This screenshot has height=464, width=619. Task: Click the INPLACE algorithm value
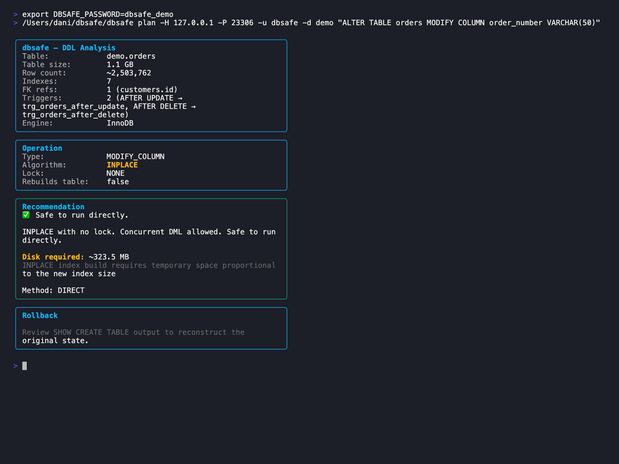click(x=122, y=164)
